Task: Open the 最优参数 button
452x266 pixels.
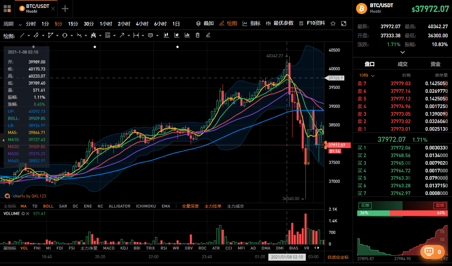Action: pos(280,23)
